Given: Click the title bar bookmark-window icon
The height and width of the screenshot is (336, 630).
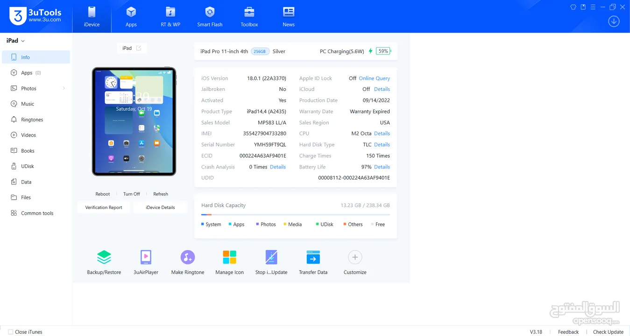Looking at the screenshot, I should (583, 7).
